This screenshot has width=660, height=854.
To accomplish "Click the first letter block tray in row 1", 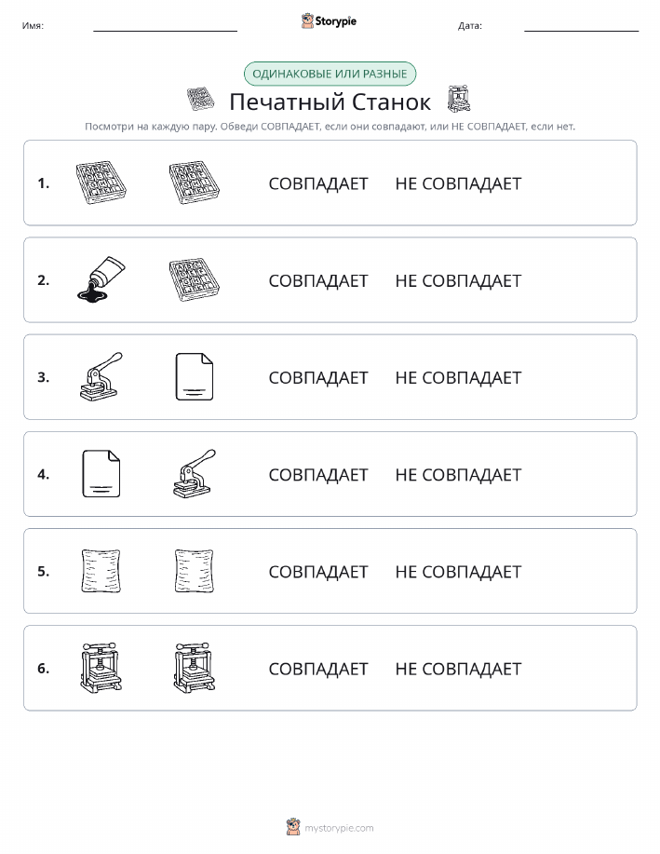I will [x=101, y=183].
